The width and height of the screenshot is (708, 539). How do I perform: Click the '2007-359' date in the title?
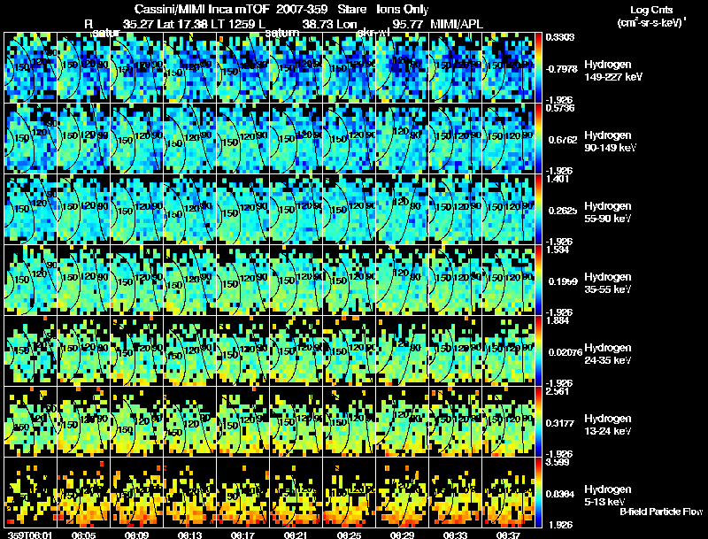(302, 9)
